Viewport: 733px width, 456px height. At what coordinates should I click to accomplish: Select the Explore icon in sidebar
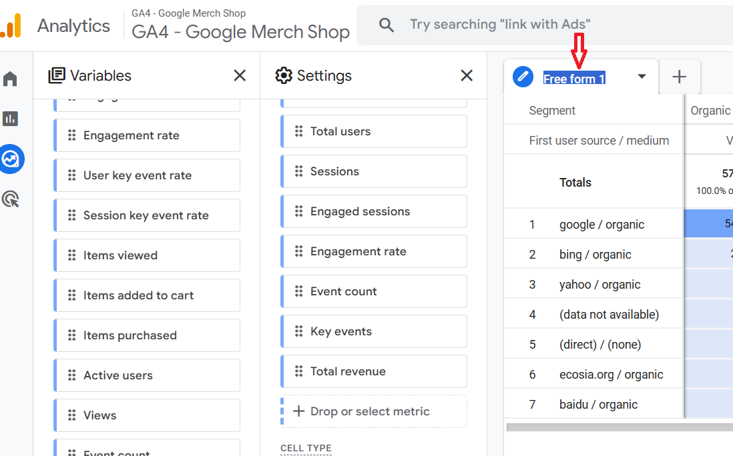click(x=11, y=159)
